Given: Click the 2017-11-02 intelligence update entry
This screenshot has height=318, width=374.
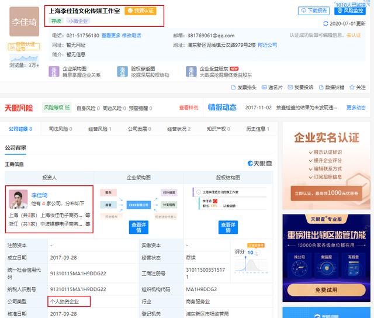Looking at the screenshot, I should click(291, 108).
